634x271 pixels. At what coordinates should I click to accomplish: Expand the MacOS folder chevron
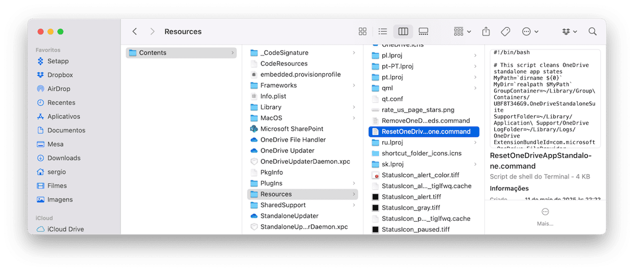coord(354,118)
